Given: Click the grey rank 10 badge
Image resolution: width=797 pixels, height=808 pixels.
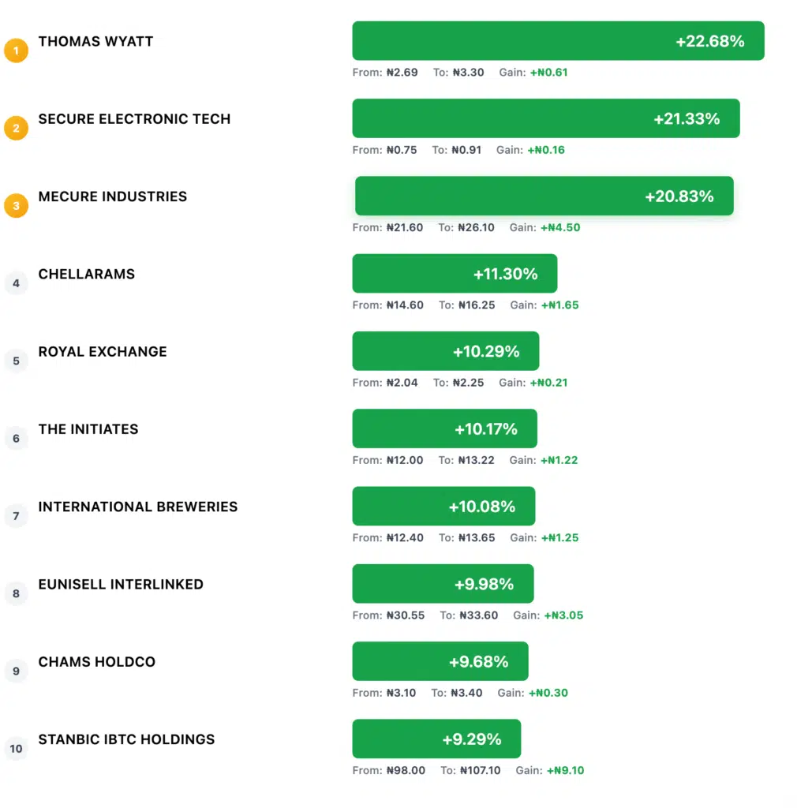Looking at the screenshot, I should [x=16, y=748].
